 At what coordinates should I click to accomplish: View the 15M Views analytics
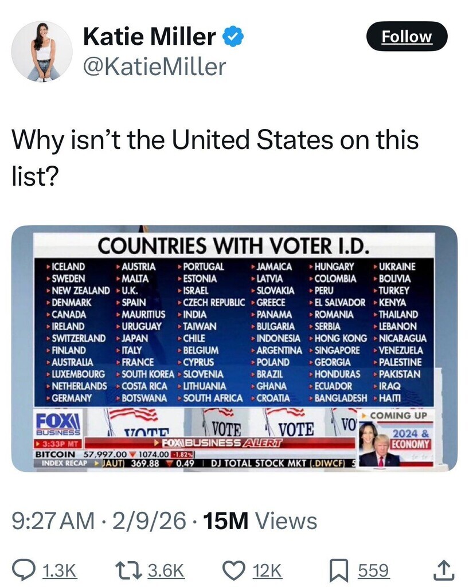tap(260, 521)
